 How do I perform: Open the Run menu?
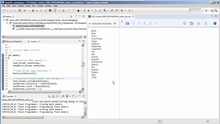[34, 6]
